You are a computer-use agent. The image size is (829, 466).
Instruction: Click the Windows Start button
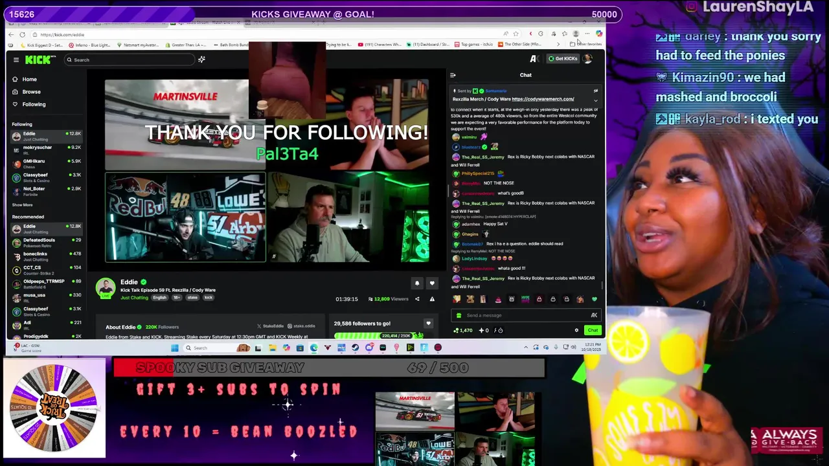click(x=174, y=348)
